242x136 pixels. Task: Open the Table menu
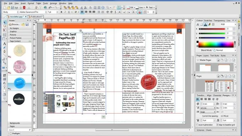point(38,3)
